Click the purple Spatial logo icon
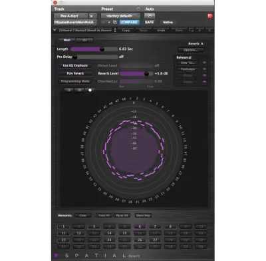The width and height of the screenshot is (266, 261). click(x=56, y=256)
